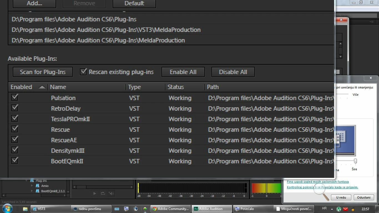The width and height of the screenshot is (379, 213).
Task: Toggle Rescan existing plug-ins checkbox
Action: click(x=83, y=72)
